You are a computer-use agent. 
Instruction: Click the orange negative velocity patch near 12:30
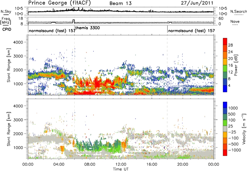124,144
